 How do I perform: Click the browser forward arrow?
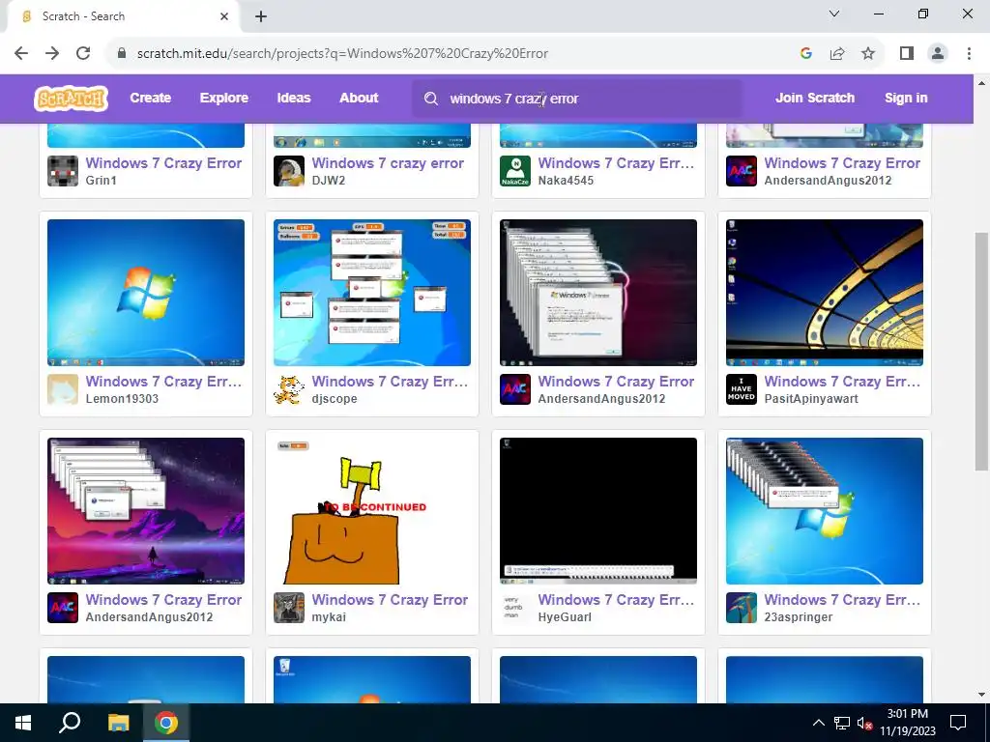point(52,53)
